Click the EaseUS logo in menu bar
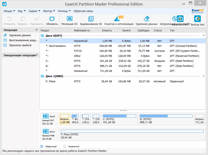 [x=198, y=11]
